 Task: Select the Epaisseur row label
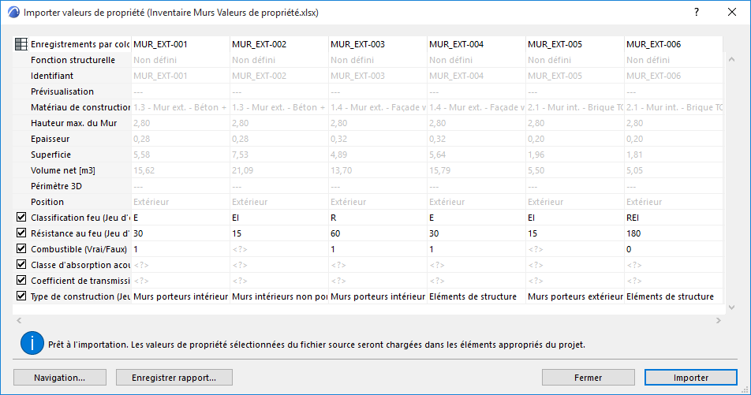click(50, 139)
